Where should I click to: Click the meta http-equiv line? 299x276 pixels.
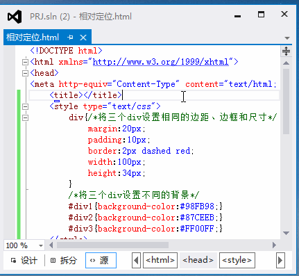tap(153, 84)
